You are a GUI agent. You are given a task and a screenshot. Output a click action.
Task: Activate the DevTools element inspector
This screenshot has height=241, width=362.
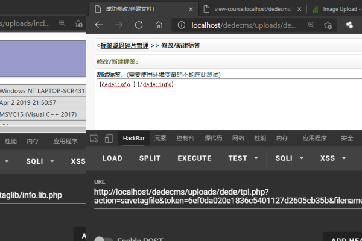tap(94, 139)
